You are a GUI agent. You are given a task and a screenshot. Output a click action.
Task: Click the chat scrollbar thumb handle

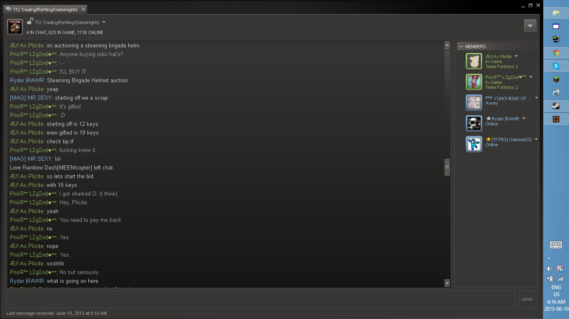[x=447, y=167]
